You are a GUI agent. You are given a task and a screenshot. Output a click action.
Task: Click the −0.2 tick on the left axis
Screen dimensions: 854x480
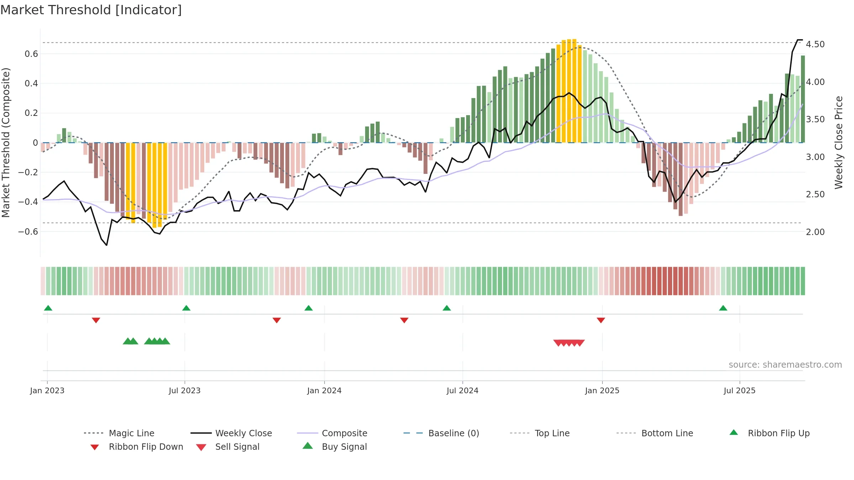[x=28, y=172]
